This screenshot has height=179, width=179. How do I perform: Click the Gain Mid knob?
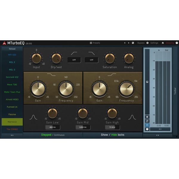tap(83, 113)
